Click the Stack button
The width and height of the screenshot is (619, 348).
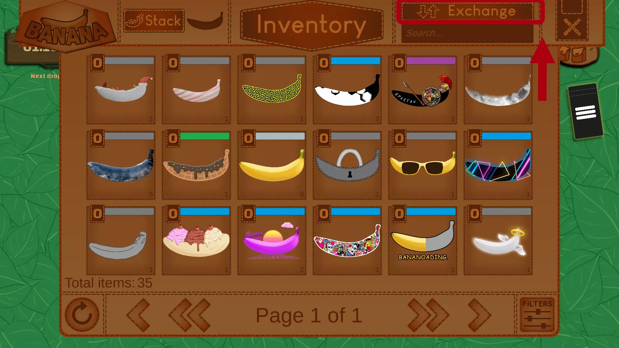point(154,21)
